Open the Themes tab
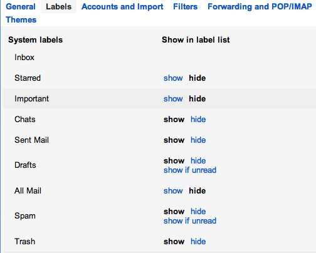The height and width of the screenshot is (253, 316). pyautogui.click(x=21, y=19)
